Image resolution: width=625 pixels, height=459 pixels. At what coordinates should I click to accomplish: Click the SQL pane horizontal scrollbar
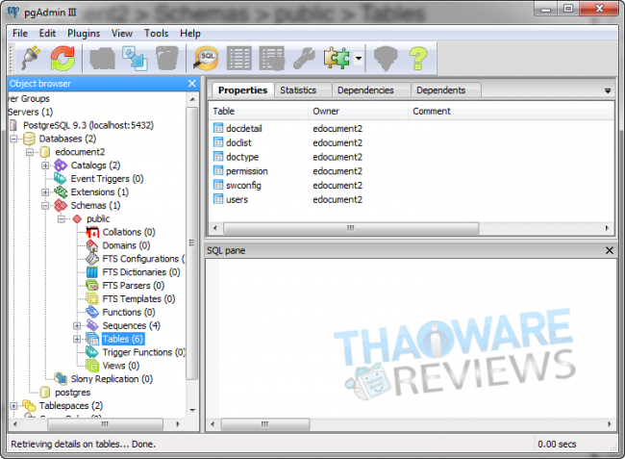pos(265,424)
